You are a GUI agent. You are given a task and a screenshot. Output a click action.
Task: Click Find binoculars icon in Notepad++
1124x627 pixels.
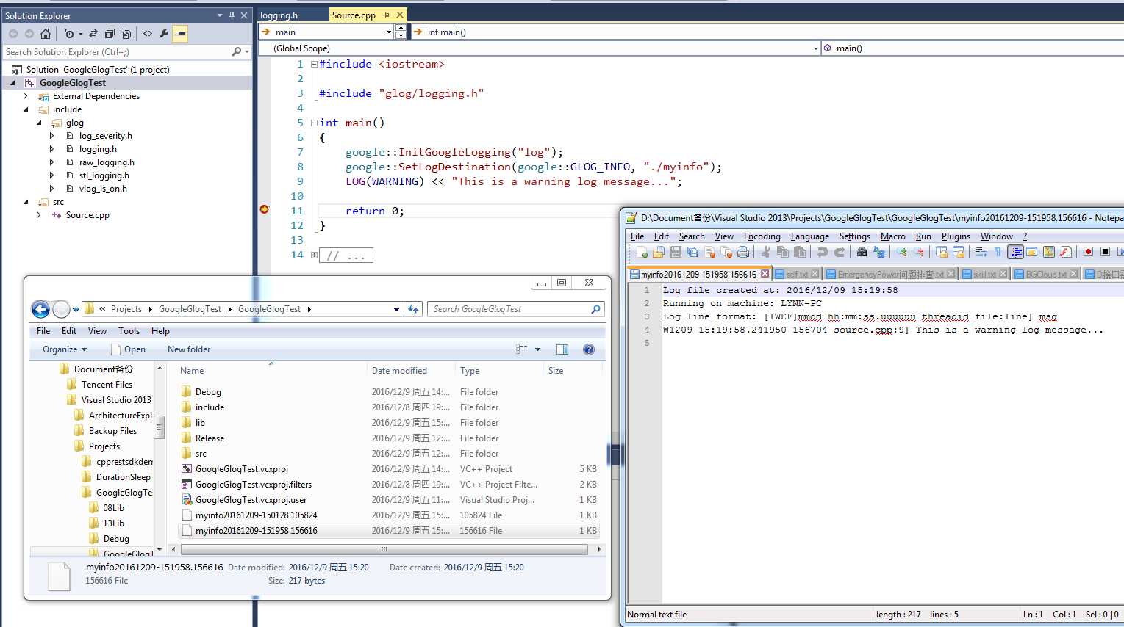pos(862,252)
